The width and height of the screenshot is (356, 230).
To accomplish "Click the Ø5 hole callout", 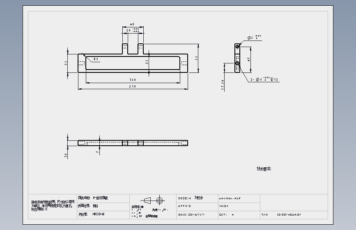I will coord(254,38).
